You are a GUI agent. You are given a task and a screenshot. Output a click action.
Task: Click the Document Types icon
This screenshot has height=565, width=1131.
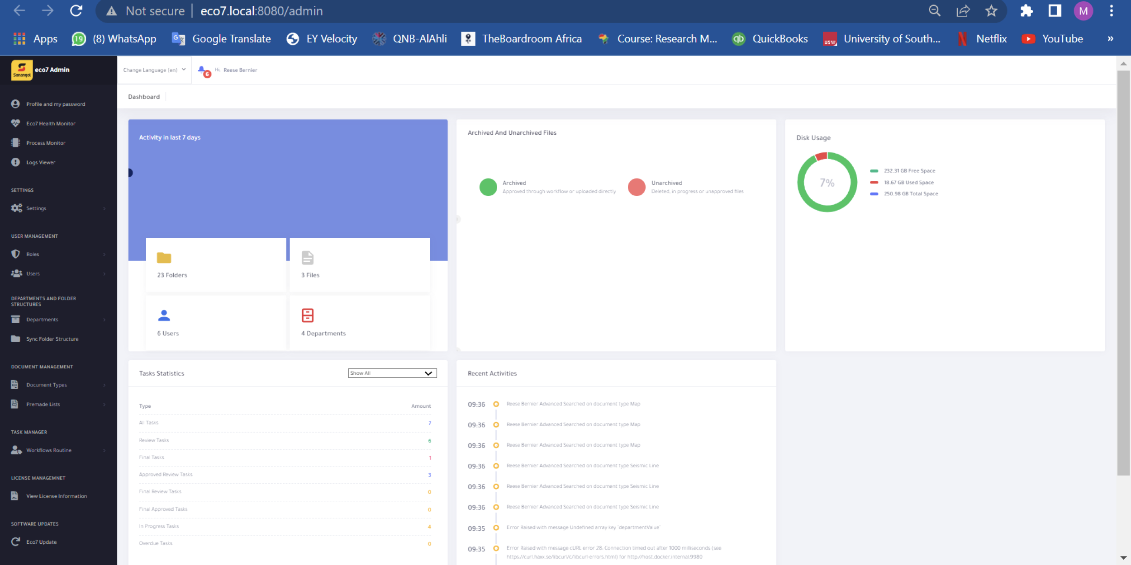pos(14,385)
